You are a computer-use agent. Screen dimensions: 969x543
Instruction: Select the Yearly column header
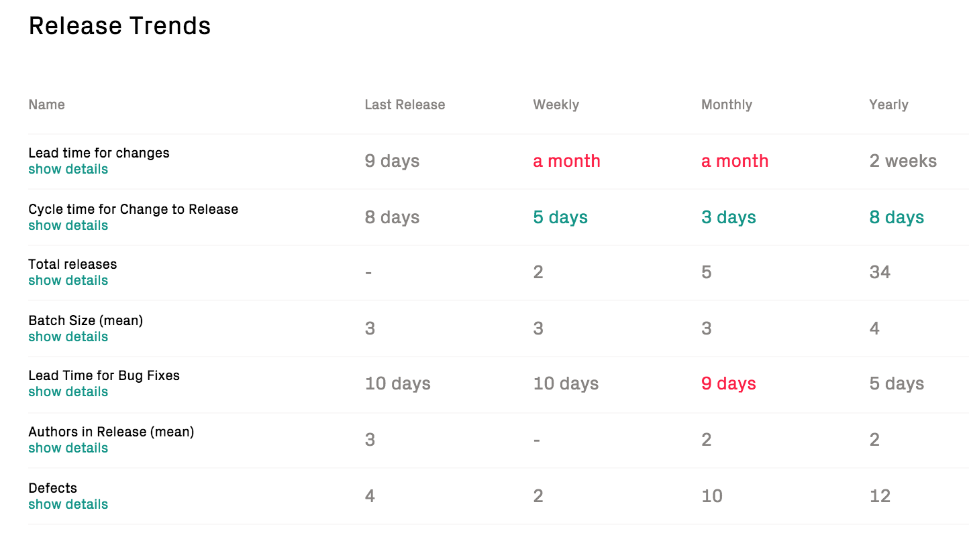[888, 105]
